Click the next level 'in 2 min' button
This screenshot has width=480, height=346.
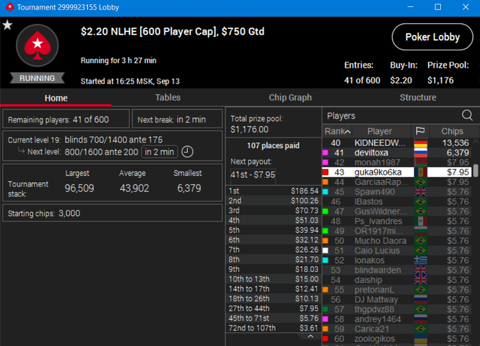(160, 151)
